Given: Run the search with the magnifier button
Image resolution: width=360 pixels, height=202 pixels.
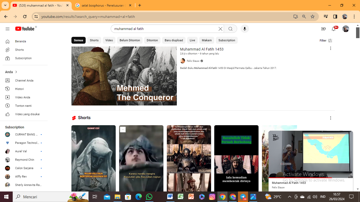Looking at the screenshot, I should click(231, 29).
